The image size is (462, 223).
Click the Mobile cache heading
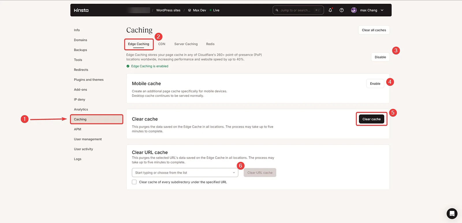pos(146,84)
